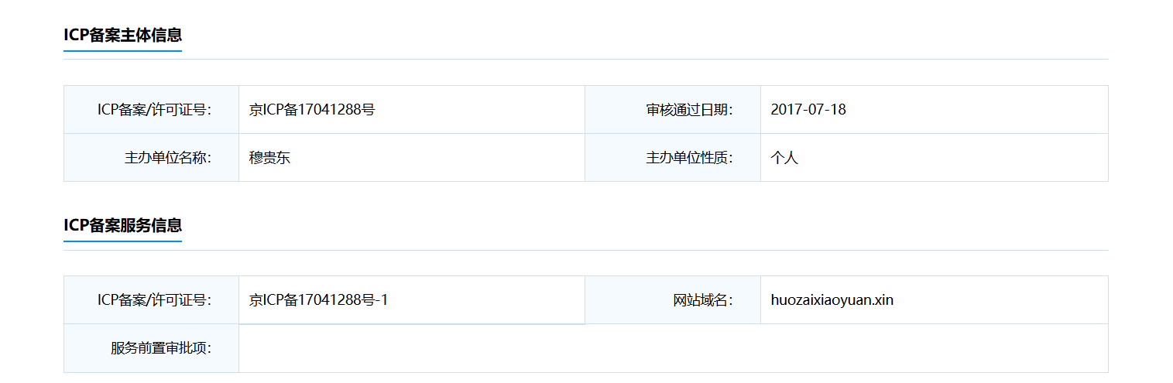Select the license number 京ICP备17041288号
1173x383 pixels.
(x=312, y=110)
